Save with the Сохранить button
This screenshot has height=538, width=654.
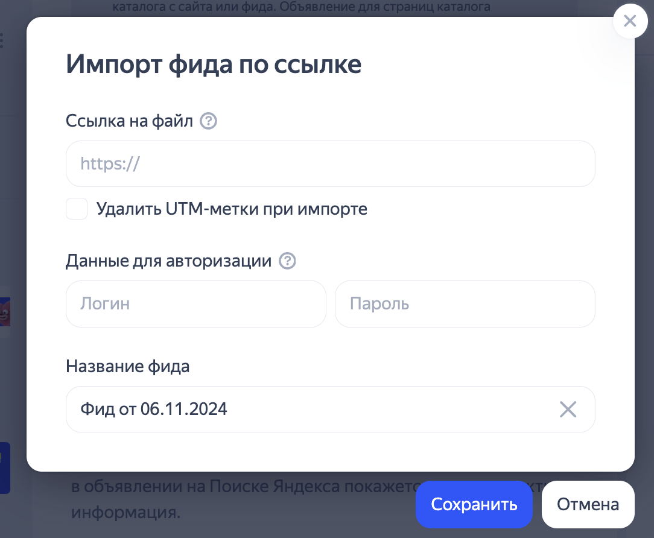pos(474,505)
